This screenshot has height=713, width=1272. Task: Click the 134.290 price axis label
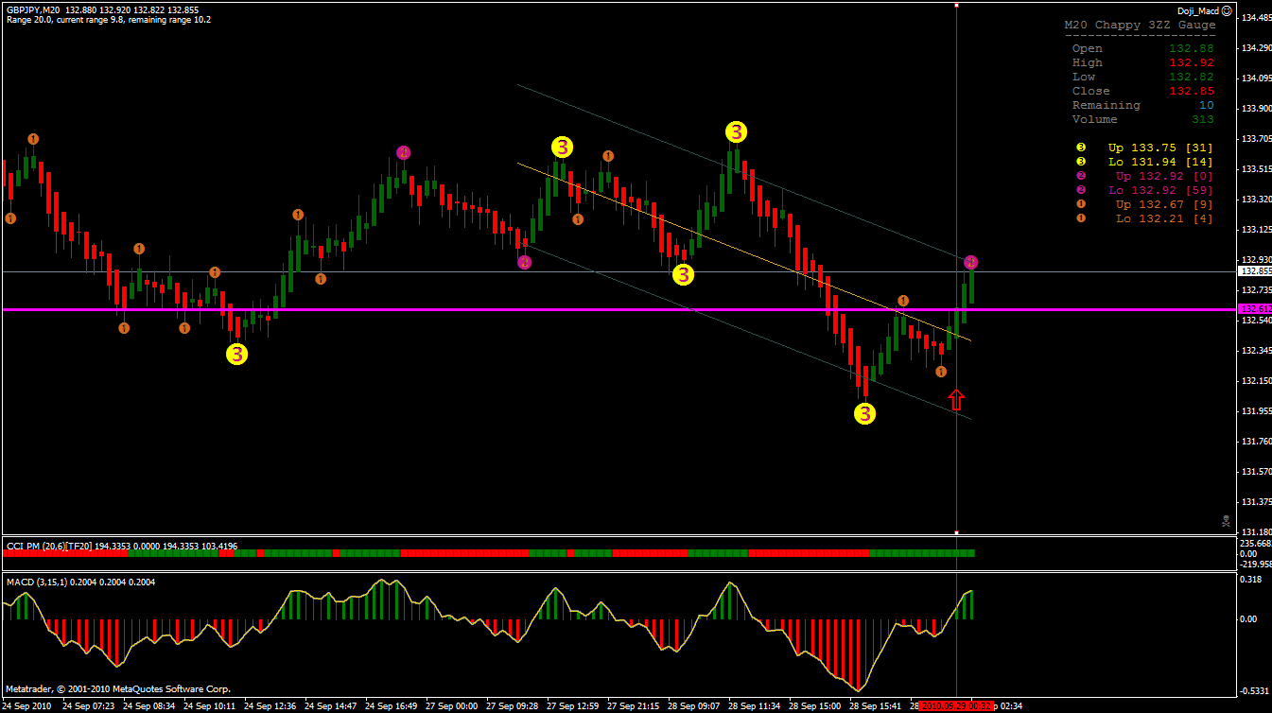tap(1256, 47)
